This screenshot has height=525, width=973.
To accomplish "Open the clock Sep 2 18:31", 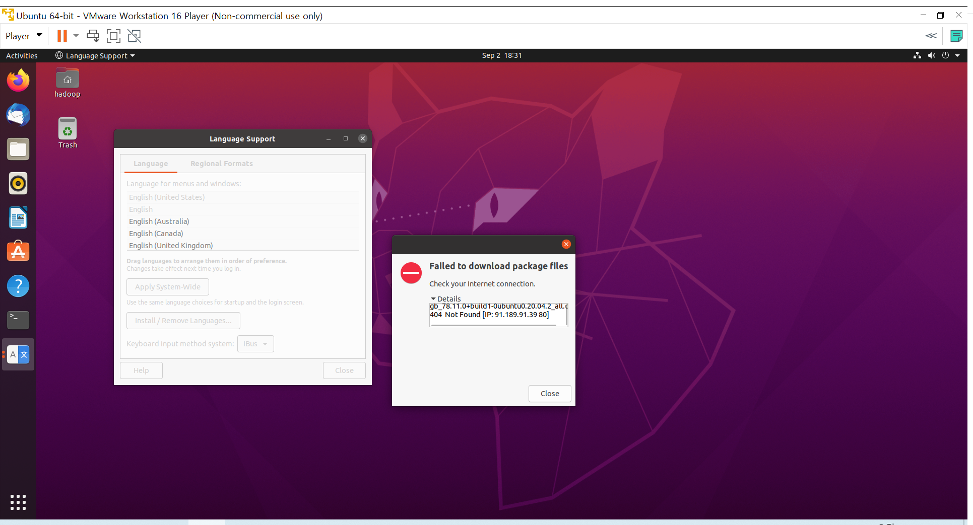I will [502, 55].
